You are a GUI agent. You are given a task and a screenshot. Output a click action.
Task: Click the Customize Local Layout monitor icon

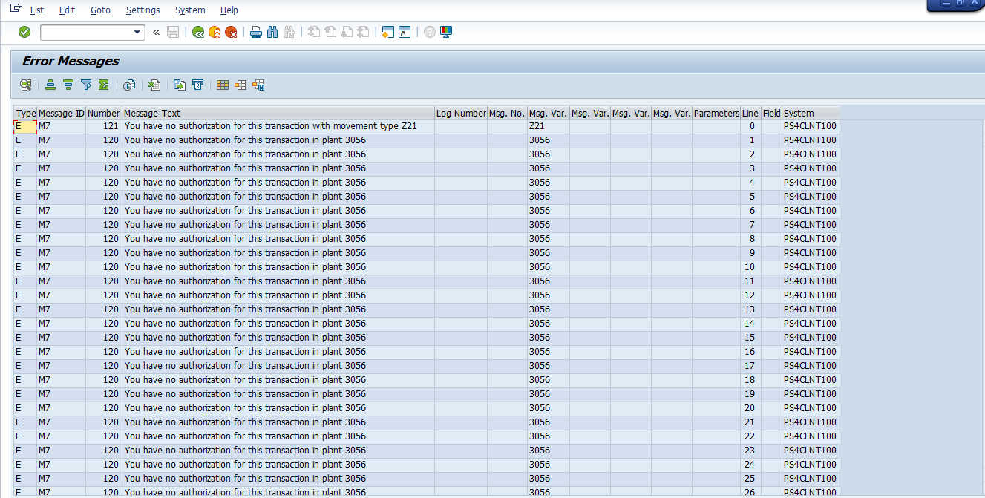tap(446, 32)
